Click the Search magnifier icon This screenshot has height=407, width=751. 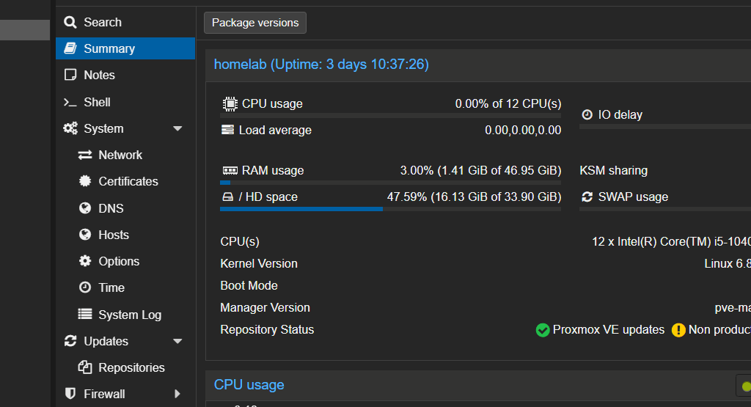[x=70, y=22]
